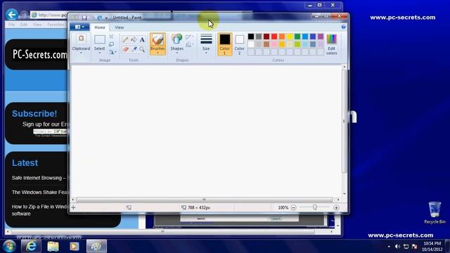Switch to the Home ribbon tab
The height and width of the screenshot is (253, 450).
point(100,27)
